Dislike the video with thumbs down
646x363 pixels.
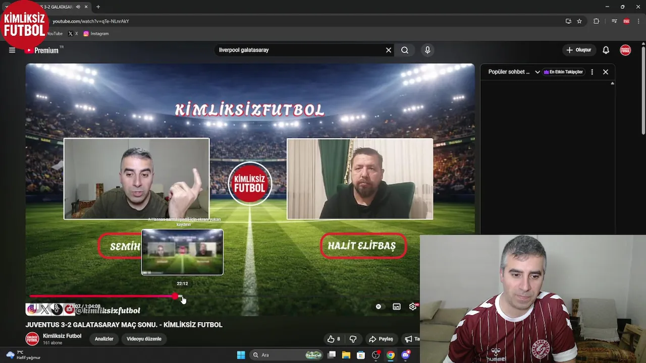353,339
